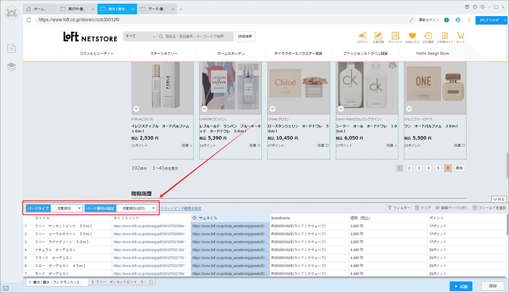Click the gift icon in title bar
The image size is (509, 293).
coord(467,7)
